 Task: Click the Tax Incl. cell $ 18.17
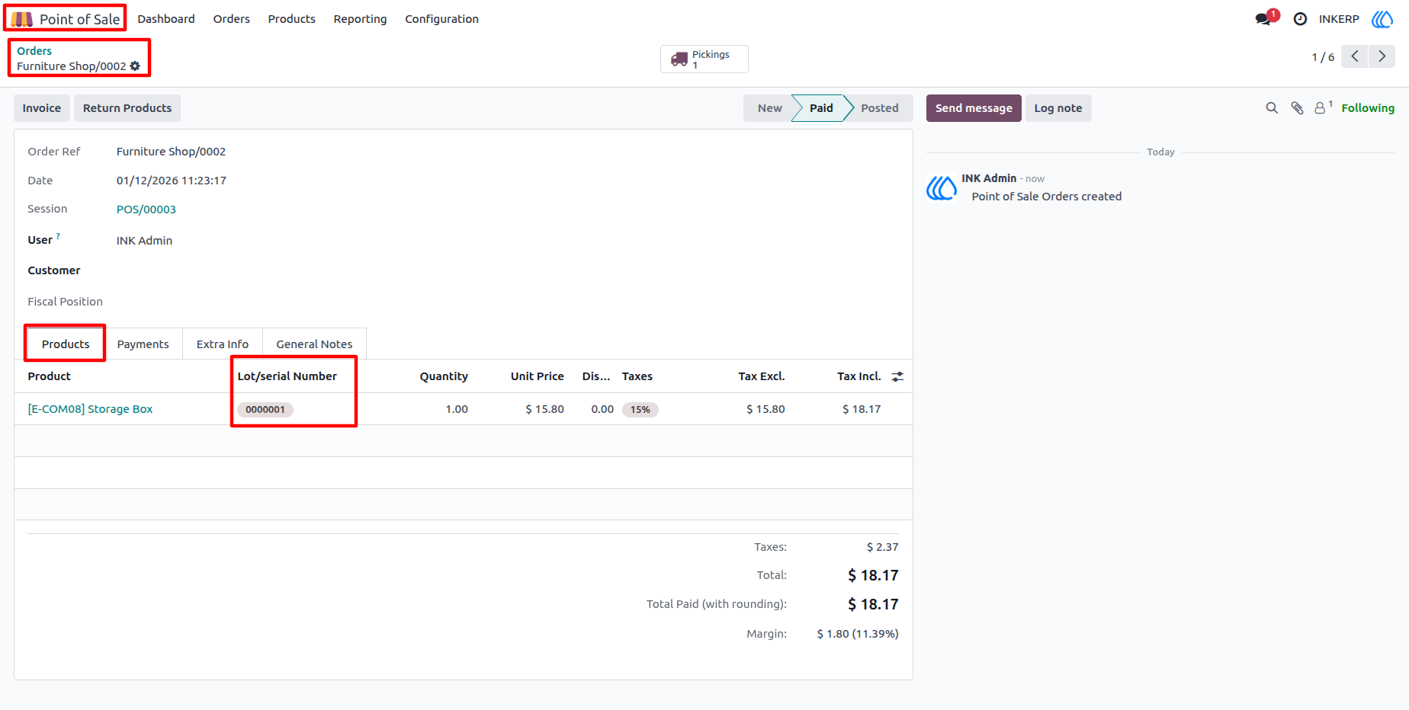[x=862, y=409]
